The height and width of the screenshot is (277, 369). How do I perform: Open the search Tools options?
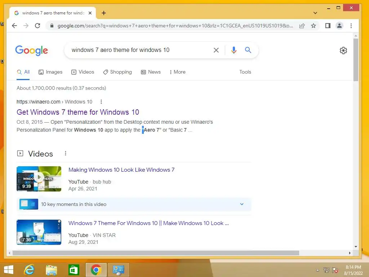tap(245, 72)
